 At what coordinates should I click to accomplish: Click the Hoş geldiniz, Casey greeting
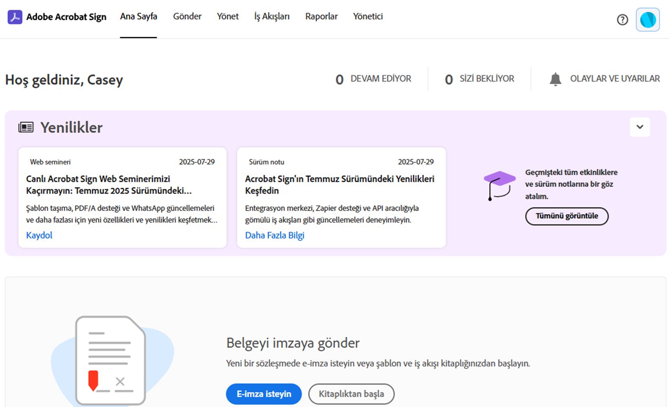[64, 80]
